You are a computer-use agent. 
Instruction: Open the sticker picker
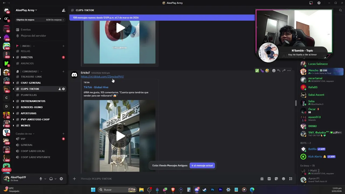276,179
